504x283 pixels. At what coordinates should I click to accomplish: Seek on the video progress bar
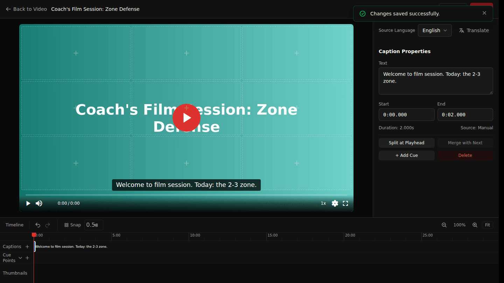[186, 195]
